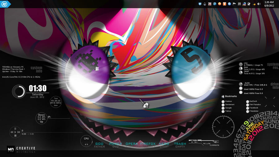Click the RAM usage pie icon
The width and height of the screenshot is (279, 157).
coord(241,68)
